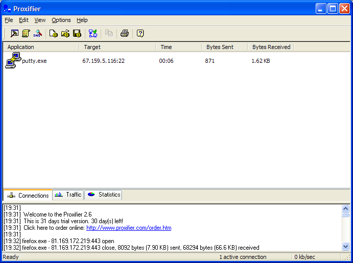Close the Proxifier window
The image size is (353, 263).
pyautogui.click(x=344, y=9)
